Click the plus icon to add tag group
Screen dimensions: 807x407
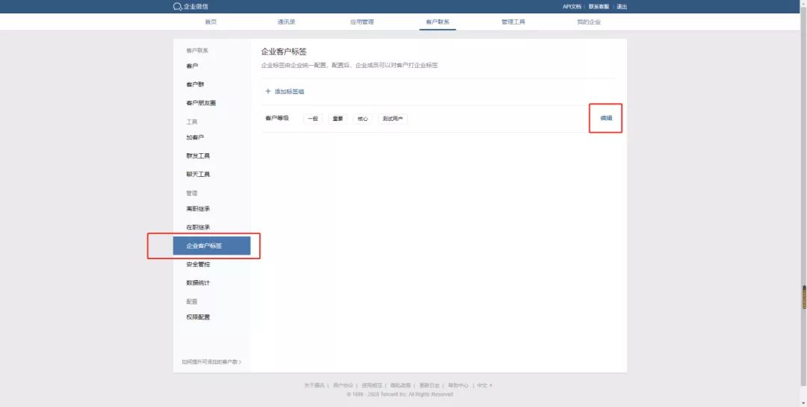click(x=268, y=91)
